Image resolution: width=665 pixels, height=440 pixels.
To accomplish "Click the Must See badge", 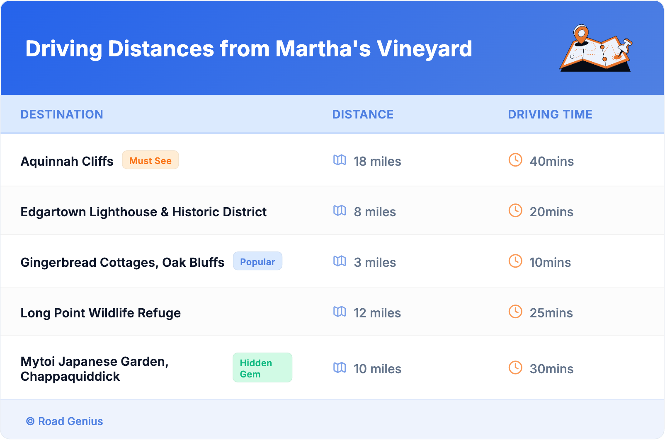I will [x=150, y=160].
